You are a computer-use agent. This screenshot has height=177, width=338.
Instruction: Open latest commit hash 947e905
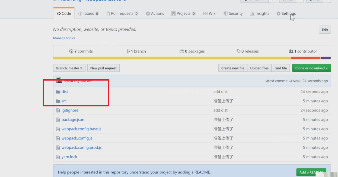click(295, 81)
